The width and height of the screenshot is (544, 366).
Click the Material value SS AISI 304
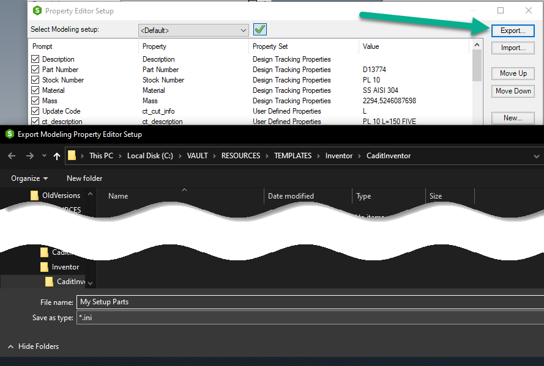pos(380,90)
